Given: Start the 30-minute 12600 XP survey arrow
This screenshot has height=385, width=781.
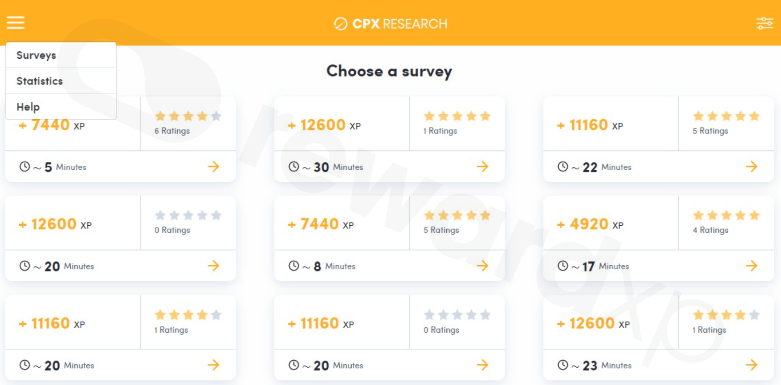Looking at the screenshot, I should pos(483,167).
